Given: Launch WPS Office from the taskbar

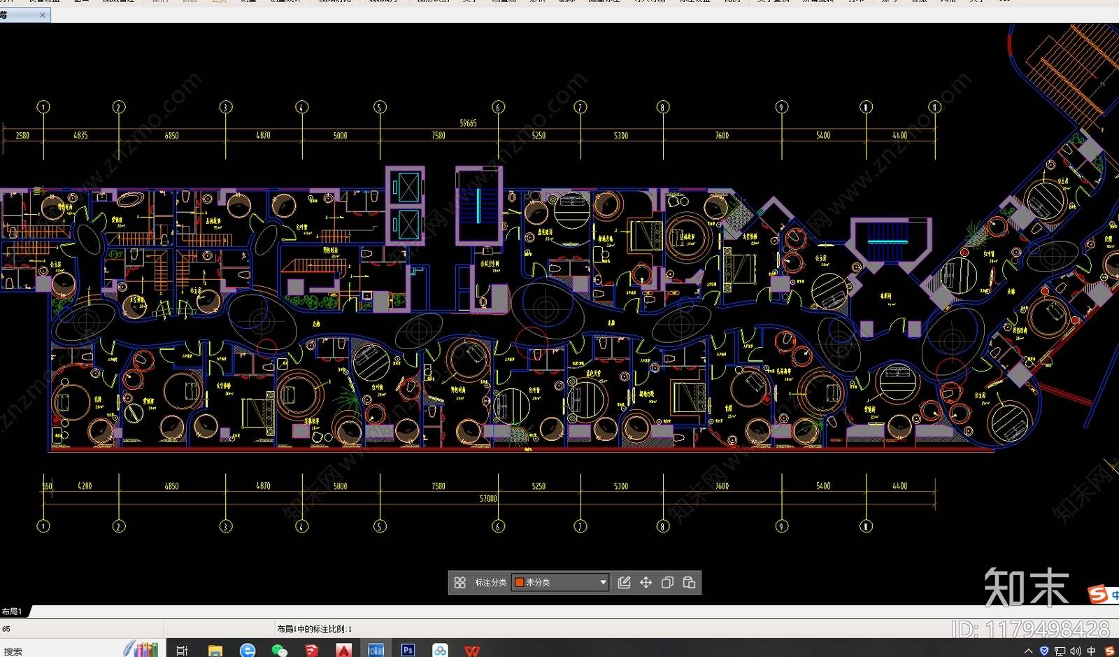Looking at the screenshot, I should 472,651.
